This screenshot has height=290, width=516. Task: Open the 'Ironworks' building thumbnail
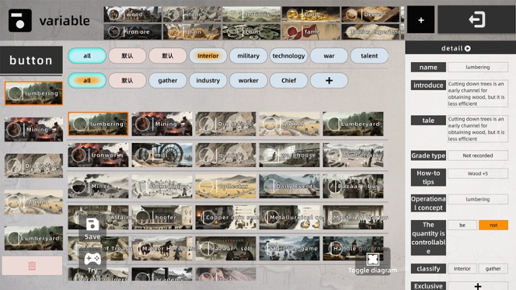coord(98,154)
